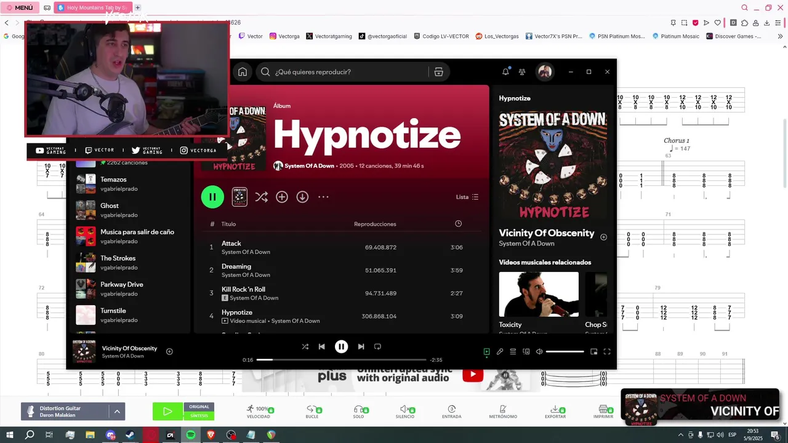Open ENTRADA count-in setting

click(x=451, y=412)
